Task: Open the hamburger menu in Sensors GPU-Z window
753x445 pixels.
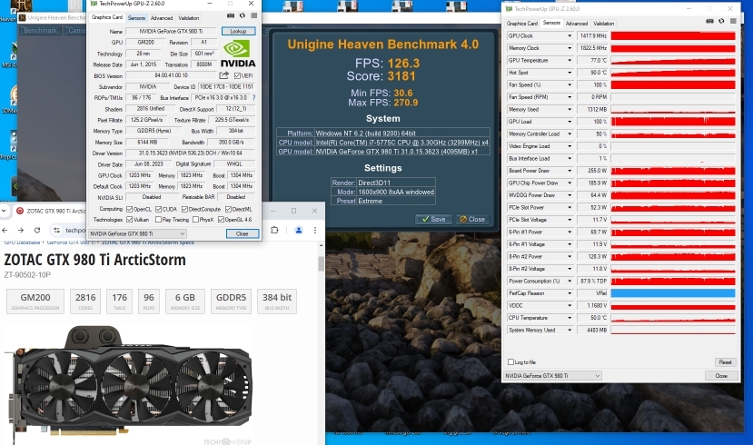Action: (733, 21)
